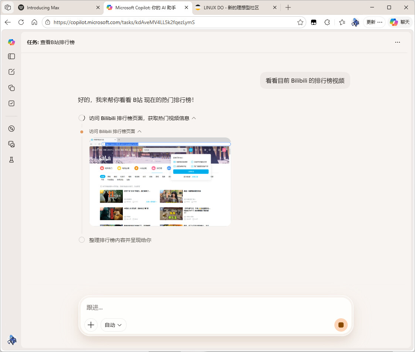
Task: Open the Copilot 聊天 sidebar button
Action: [x=400, y=22]
